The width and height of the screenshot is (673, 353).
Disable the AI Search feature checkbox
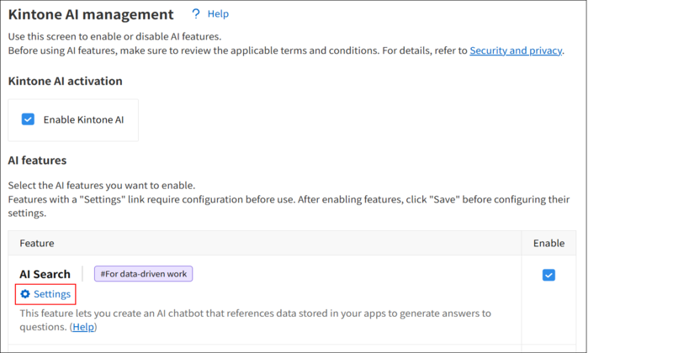(x=548, y=275)
